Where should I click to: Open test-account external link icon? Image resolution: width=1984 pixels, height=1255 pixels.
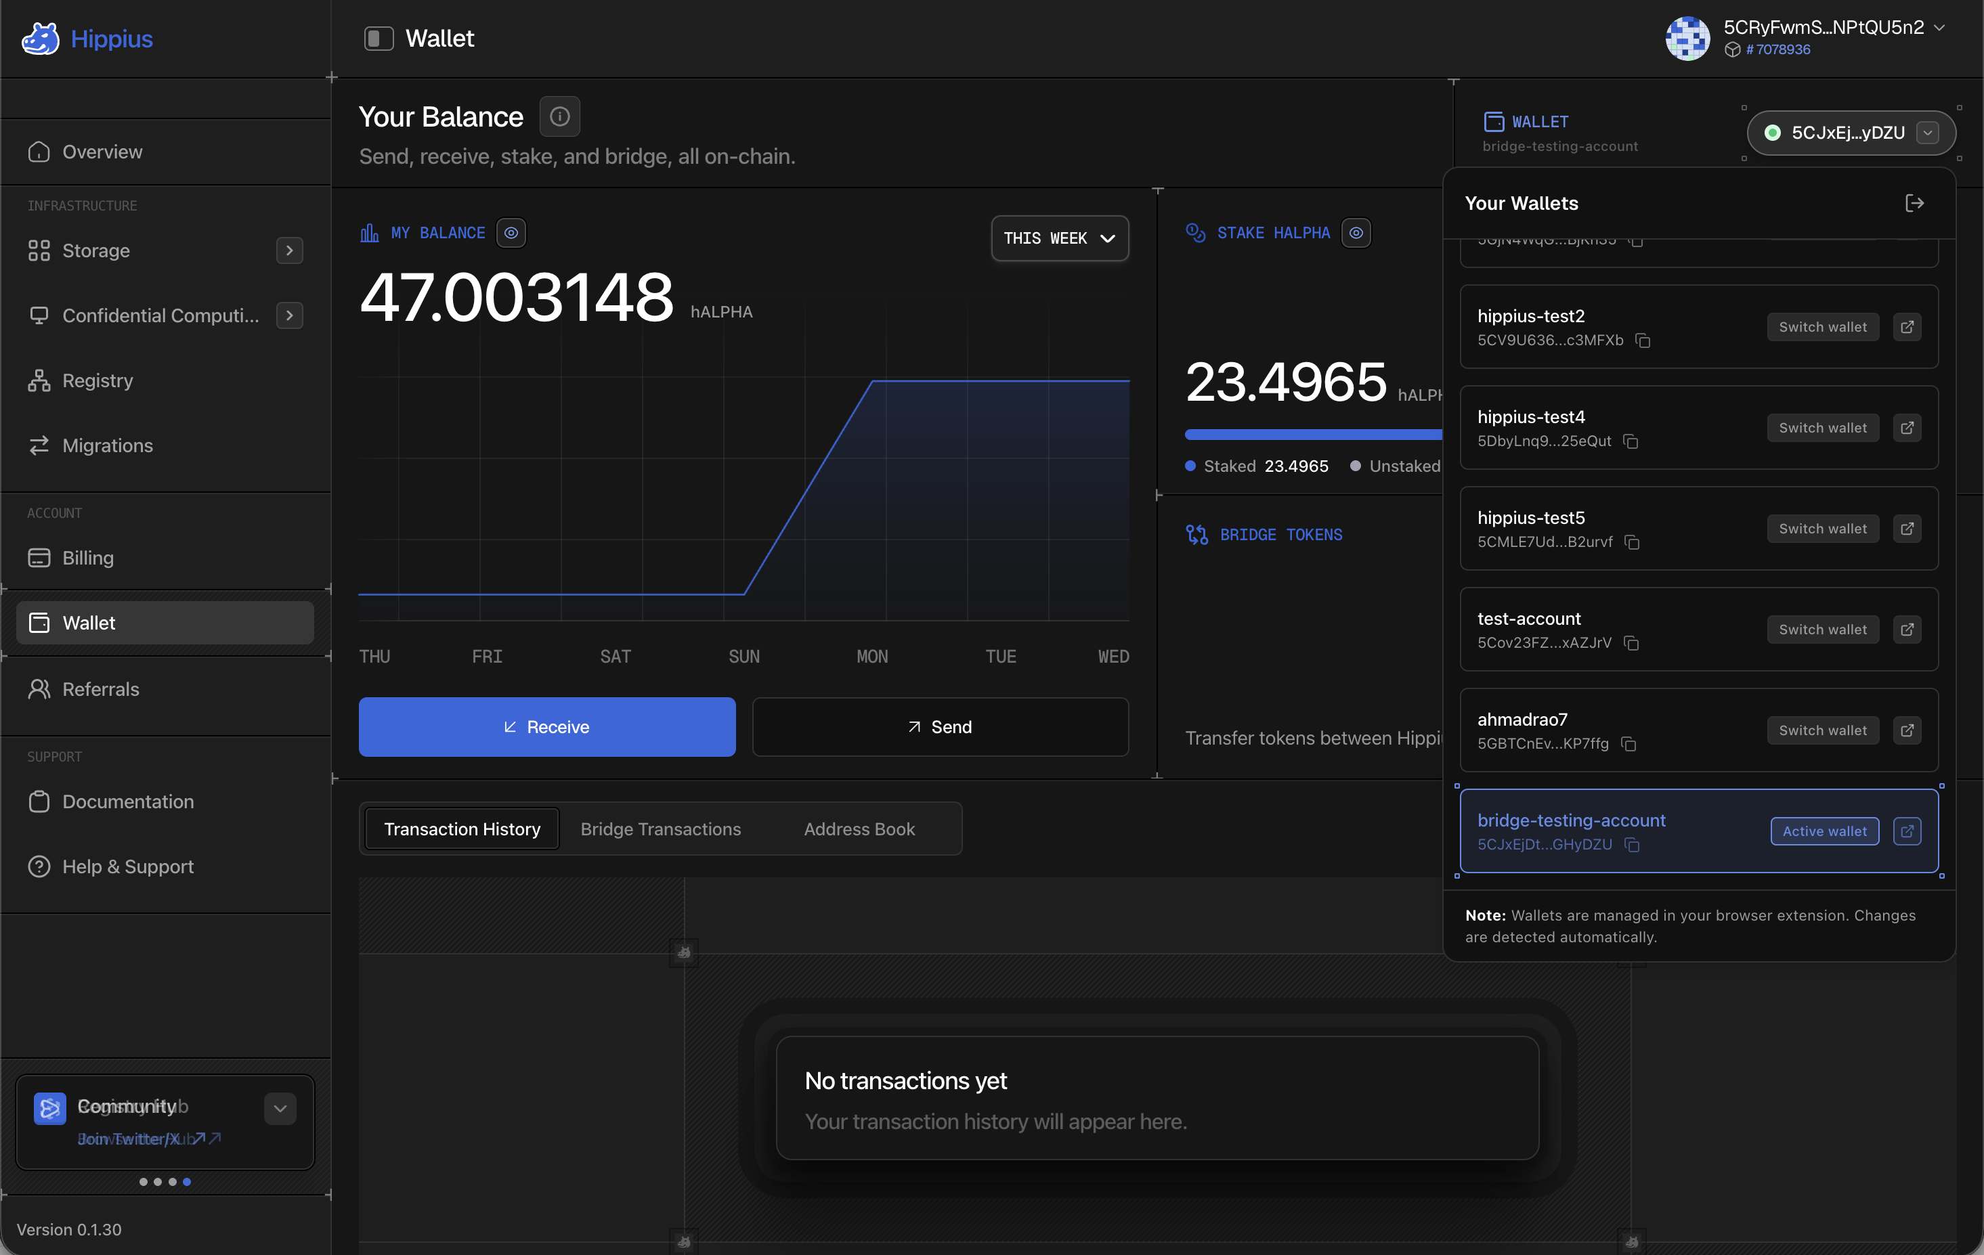tap(1907, 629)
